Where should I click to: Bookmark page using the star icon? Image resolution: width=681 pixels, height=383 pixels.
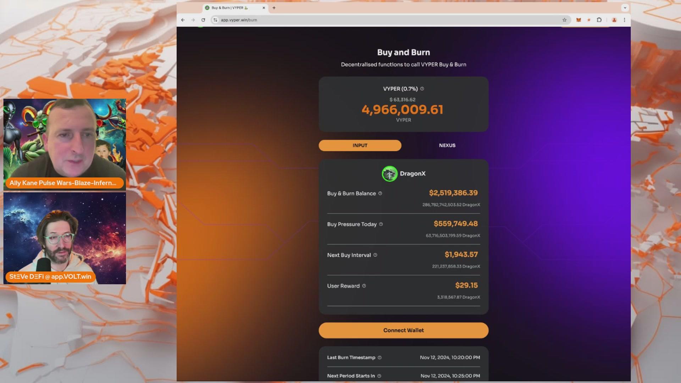[564, 20]
